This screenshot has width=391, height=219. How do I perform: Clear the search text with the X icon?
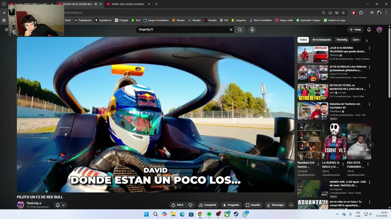coord(231,30)
